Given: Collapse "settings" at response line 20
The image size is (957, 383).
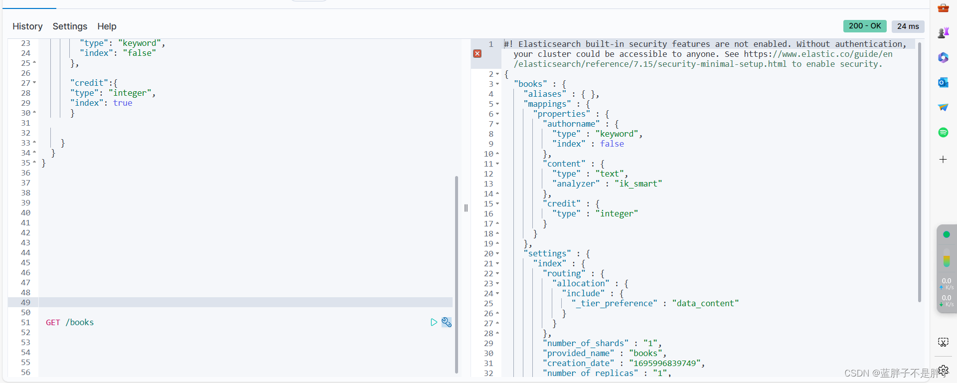Looking at the screenshot, I should tap(497, 253).
